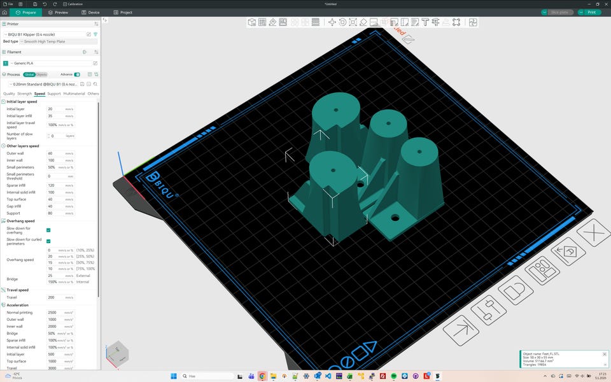Select the Rotate tool

[x=342, y=22]
